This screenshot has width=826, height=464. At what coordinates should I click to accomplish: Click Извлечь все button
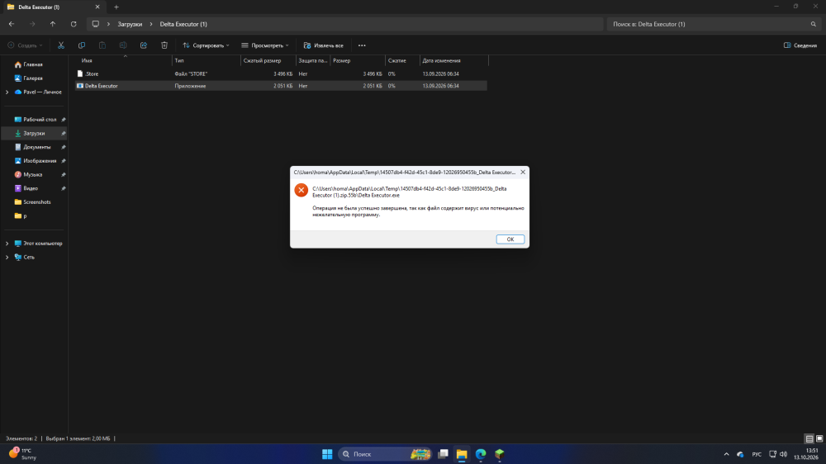(x=324, y=45)
